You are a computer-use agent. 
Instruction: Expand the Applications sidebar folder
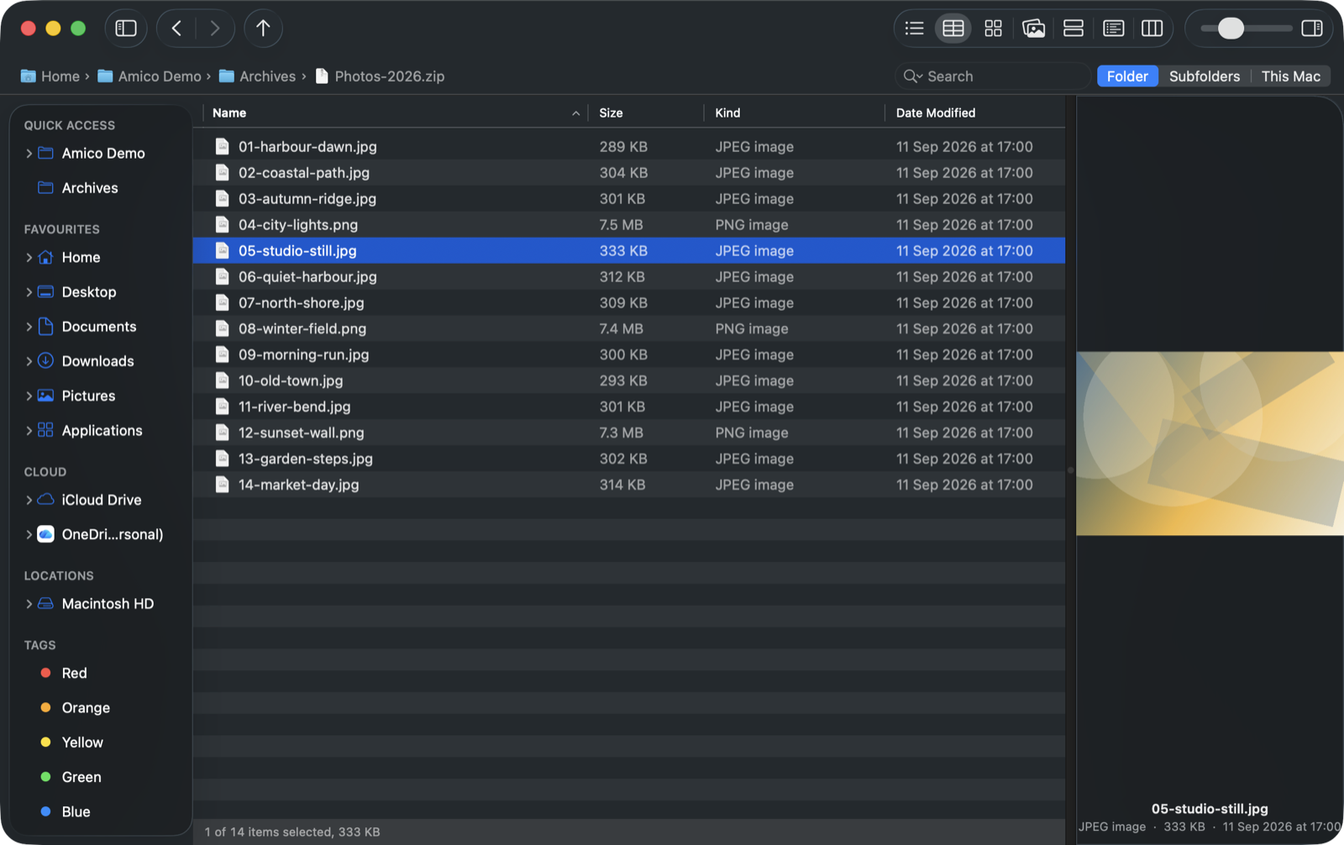tap(29, 431)
